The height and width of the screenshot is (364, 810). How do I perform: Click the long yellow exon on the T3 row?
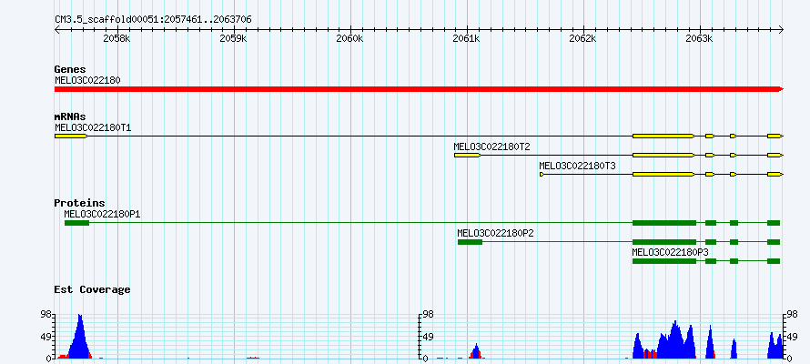coord(663,175)
